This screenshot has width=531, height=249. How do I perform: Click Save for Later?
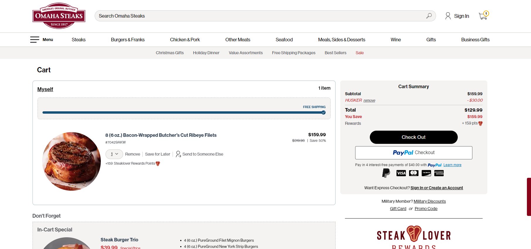(157, 154)
